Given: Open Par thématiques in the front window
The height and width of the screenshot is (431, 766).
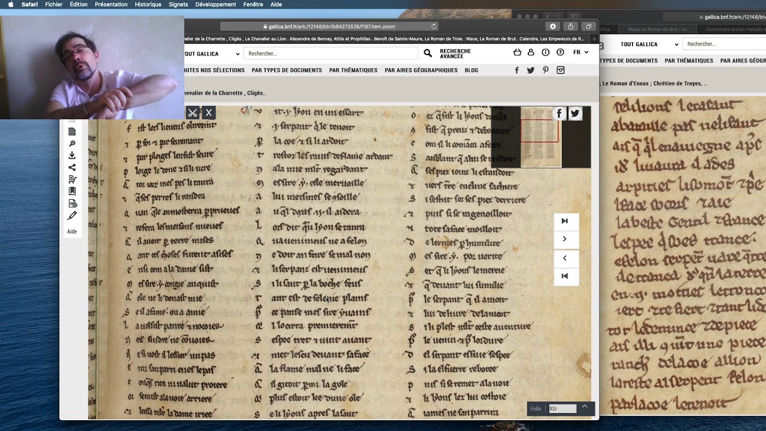Looking at the screenshot, I should click(353, 70).
